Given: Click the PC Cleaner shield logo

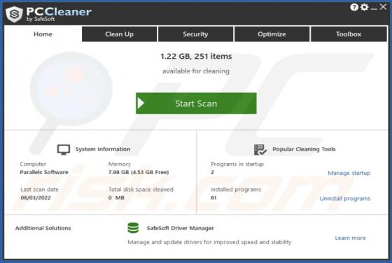Looking at the screenshot, I should 14,14.
